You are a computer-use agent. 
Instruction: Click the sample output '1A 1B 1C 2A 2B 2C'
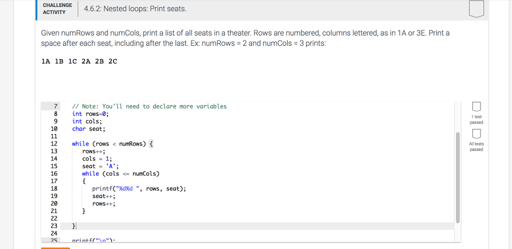pyautogui.click(x=79, y=61)
